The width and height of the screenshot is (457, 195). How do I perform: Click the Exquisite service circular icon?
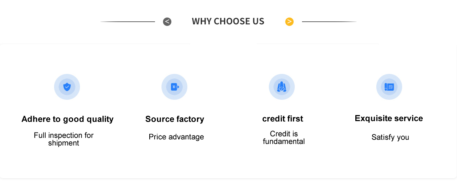(389, 87)
